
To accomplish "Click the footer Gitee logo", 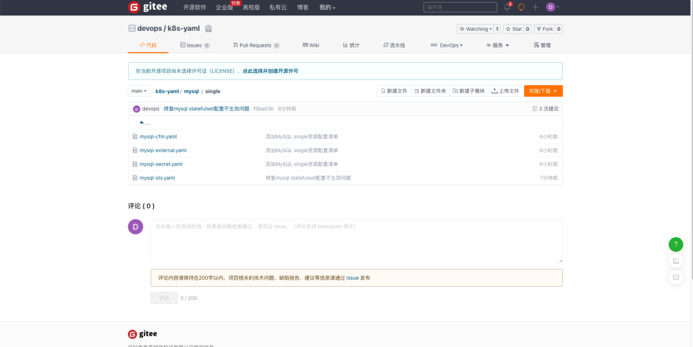I will click(142, 334).
